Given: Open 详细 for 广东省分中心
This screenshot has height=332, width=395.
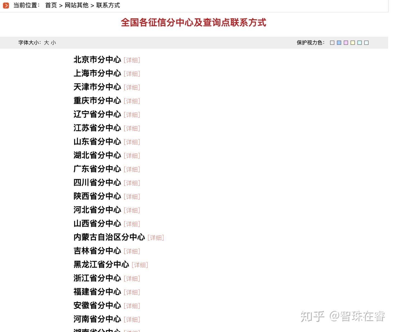Looking at the screenshot, I should pos(132,169).
